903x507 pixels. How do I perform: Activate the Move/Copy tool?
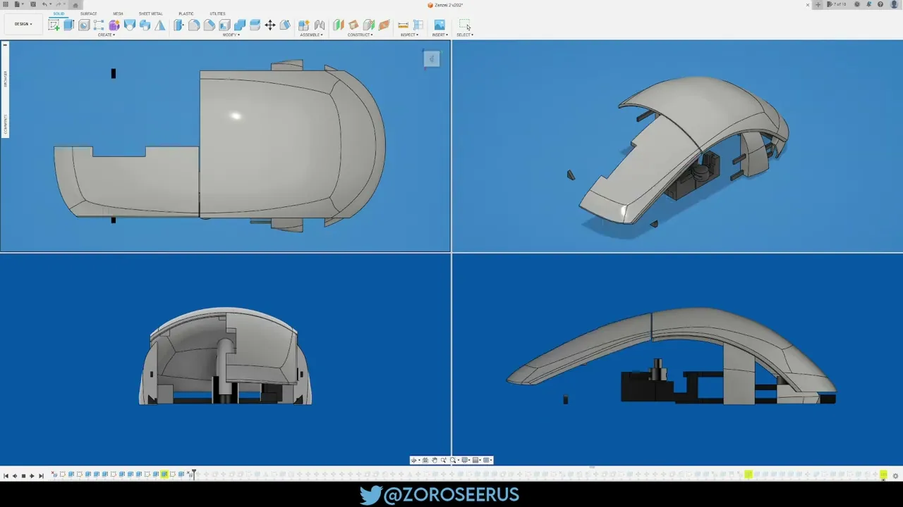[x=270, y=25]
